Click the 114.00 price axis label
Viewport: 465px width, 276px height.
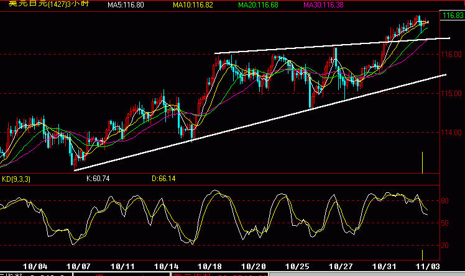tap(451, 133)
